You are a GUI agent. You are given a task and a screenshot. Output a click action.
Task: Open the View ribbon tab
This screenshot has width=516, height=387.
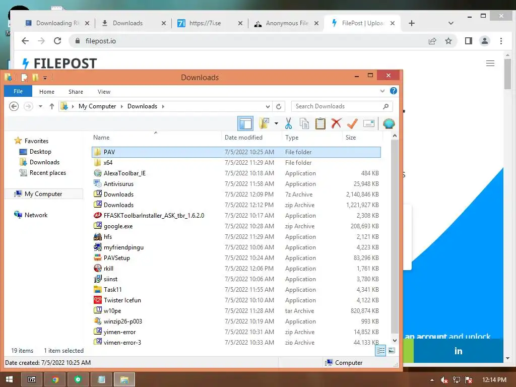click(104, 92)
